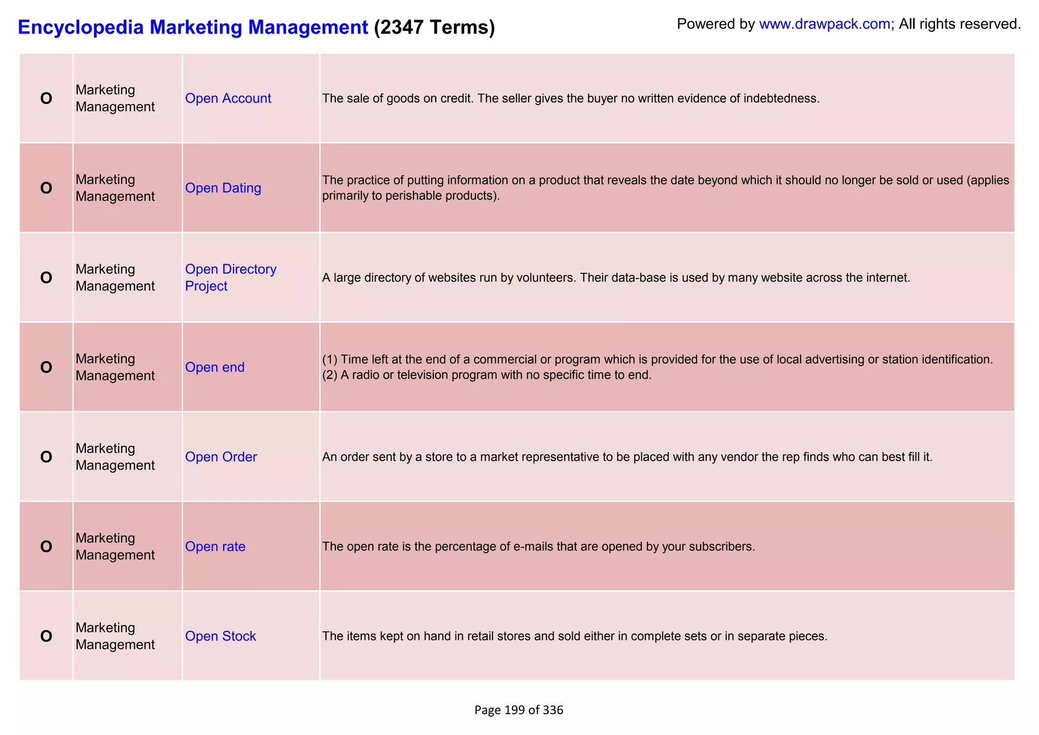Click 'All rights reserved.' header text
The image size is (1039, 735).
coord(960,24)
